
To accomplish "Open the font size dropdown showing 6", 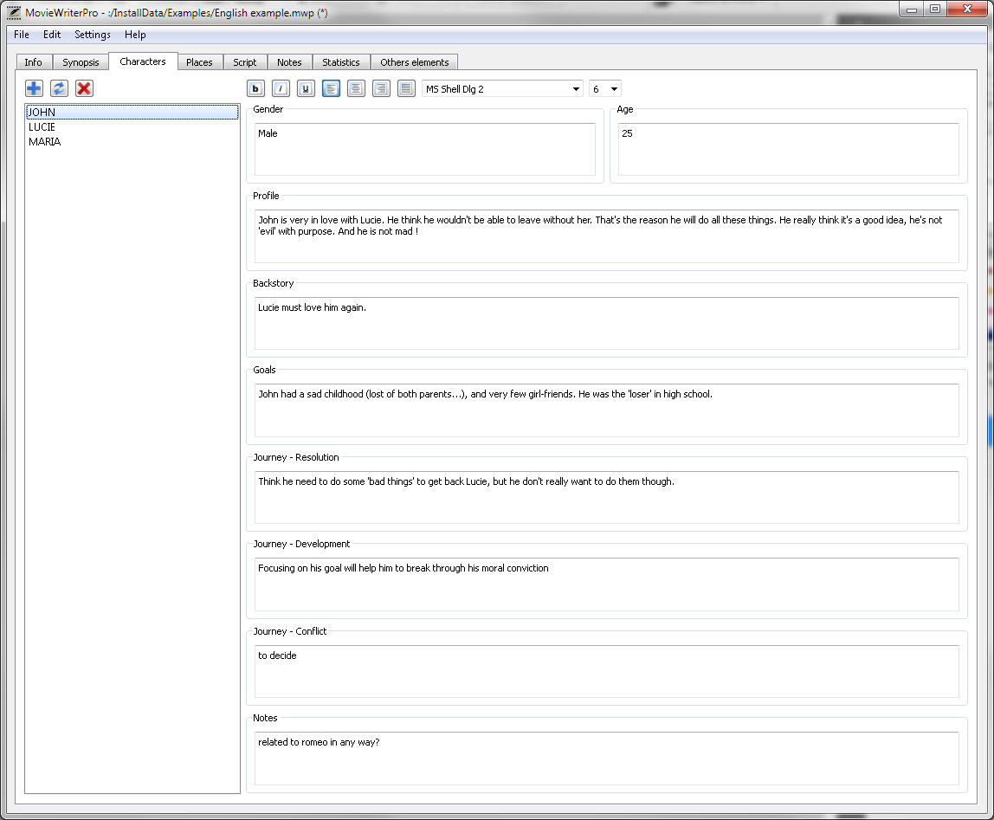I will (616, 88).
